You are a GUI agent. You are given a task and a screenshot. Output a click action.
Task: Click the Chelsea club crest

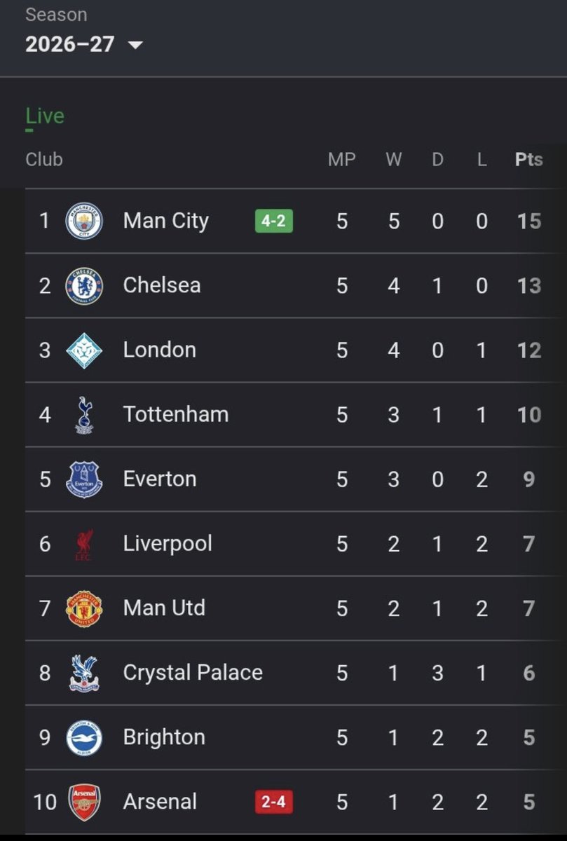click(x=84, y=285)
